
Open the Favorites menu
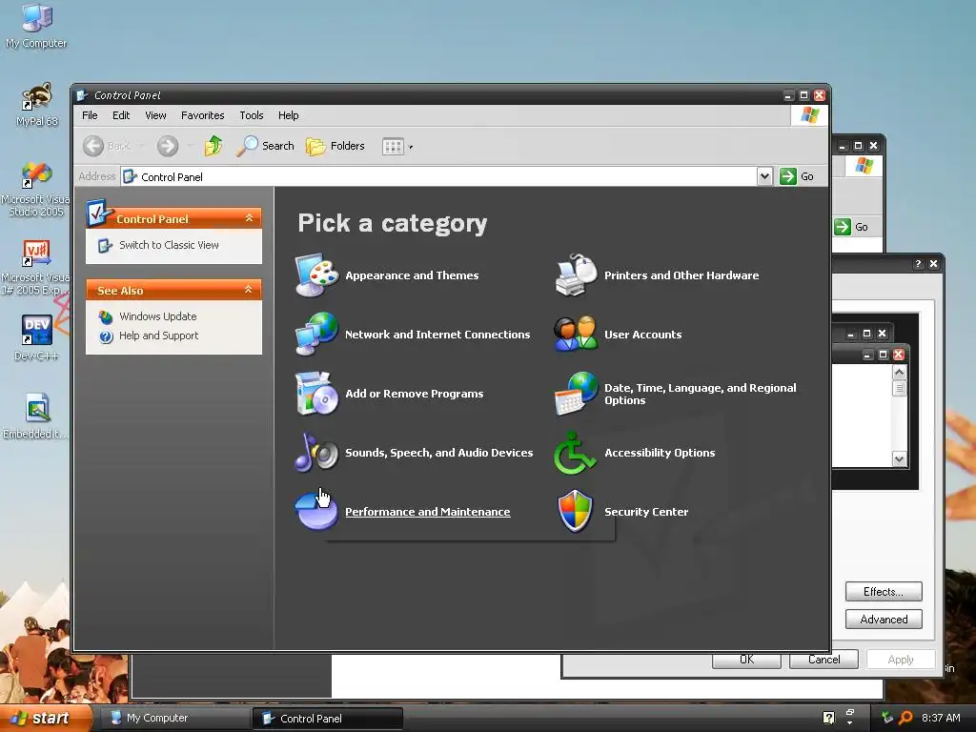coord(202,115)
